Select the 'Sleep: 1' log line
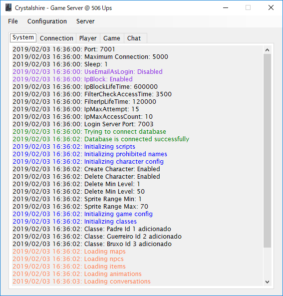 pos(60,64)
